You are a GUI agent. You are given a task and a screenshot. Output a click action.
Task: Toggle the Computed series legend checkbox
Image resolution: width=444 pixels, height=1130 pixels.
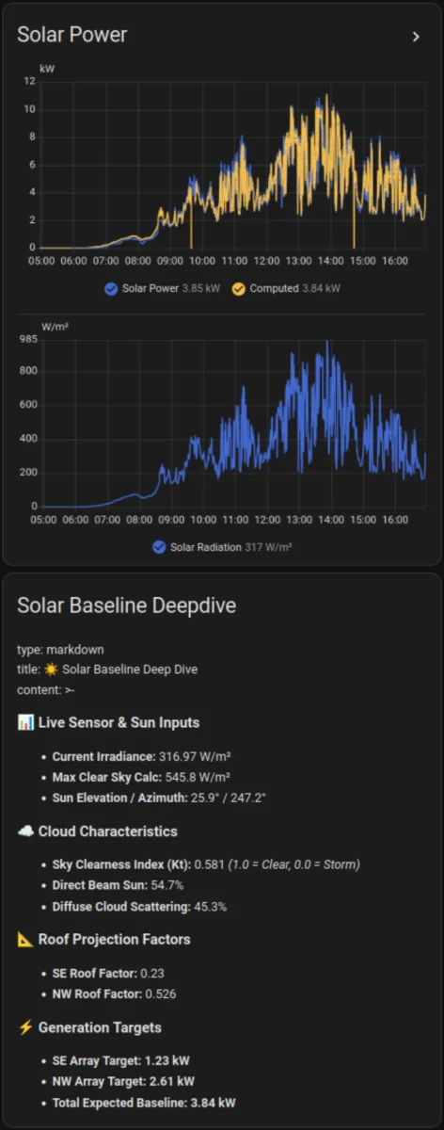(238, 288)
